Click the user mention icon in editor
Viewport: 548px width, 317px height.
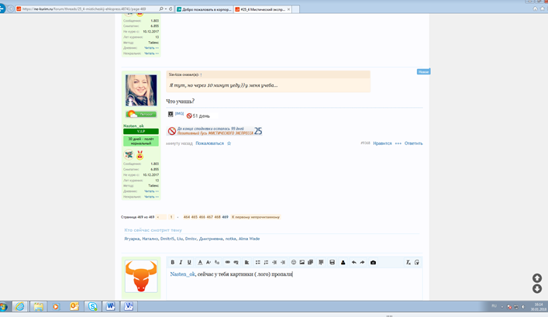(x=343, y=262)
